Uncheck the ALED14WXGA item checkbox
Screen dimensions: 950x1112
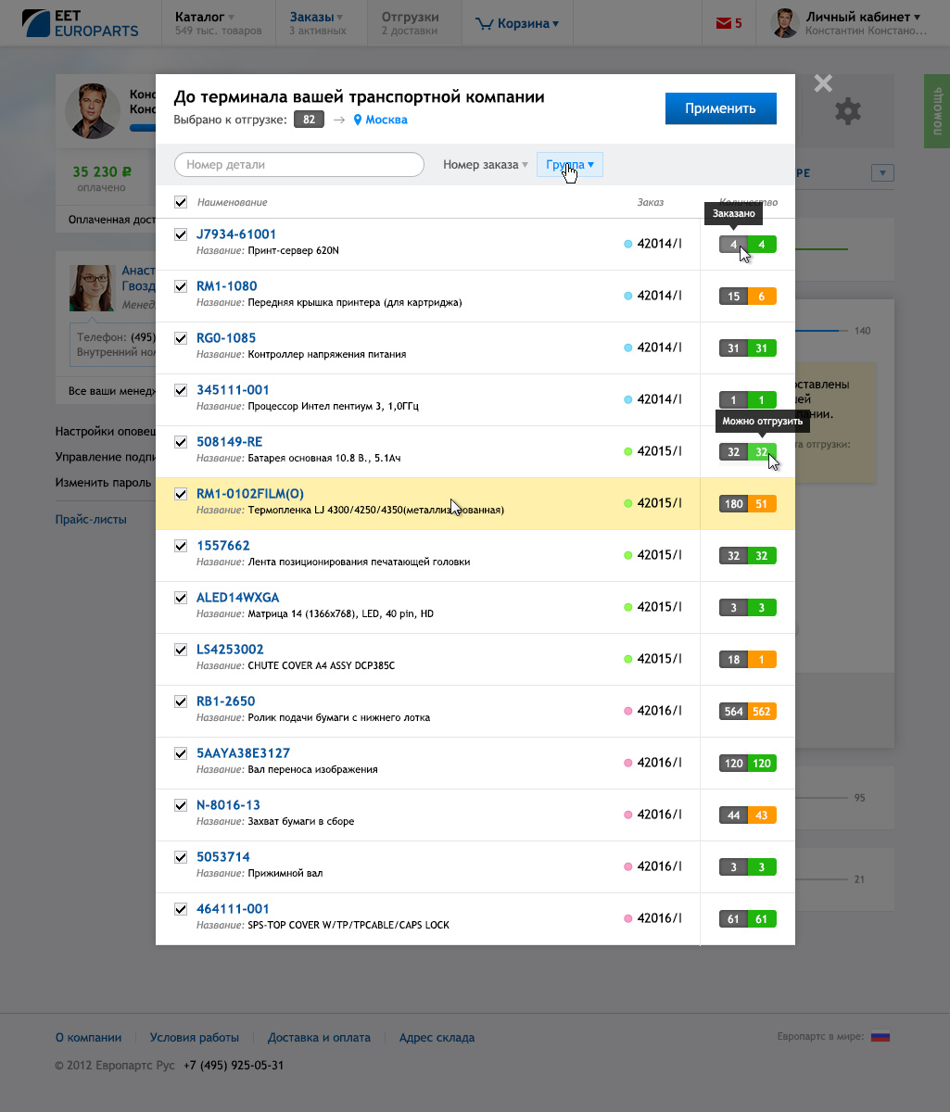point(181,598)
